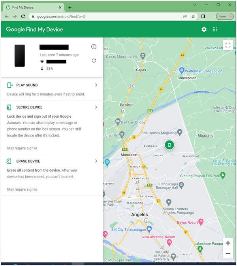Click the Gintung Pakpak Eco Park pin
The image size is (237, 266).
click(223, 175)
